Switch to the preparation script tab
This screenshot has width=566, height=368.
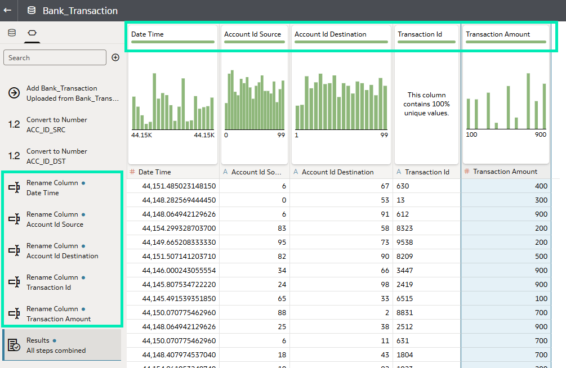[x=32, y=33]
